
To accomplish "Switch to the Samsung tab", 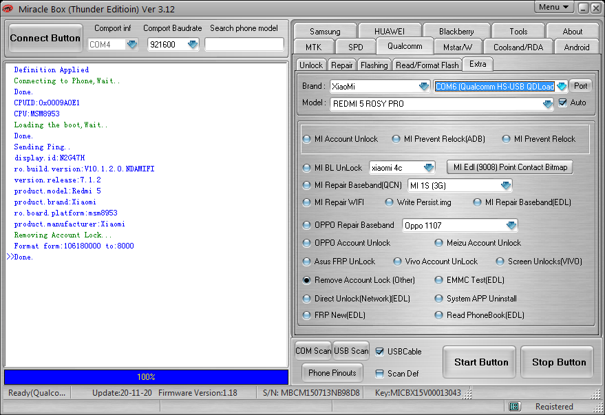I will (326, 31).
